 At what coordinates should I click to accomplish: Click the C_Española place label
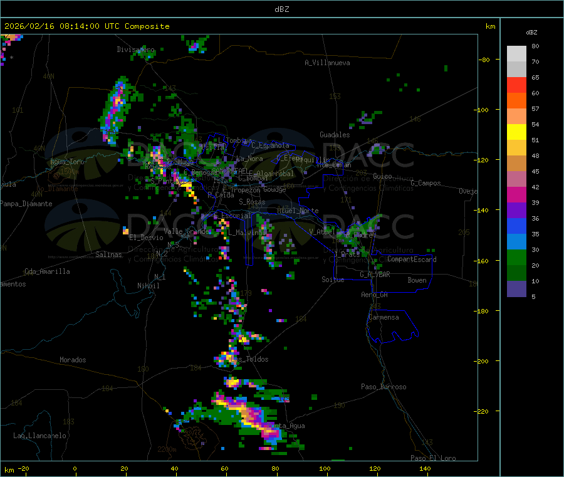click(x=270, y=145)
